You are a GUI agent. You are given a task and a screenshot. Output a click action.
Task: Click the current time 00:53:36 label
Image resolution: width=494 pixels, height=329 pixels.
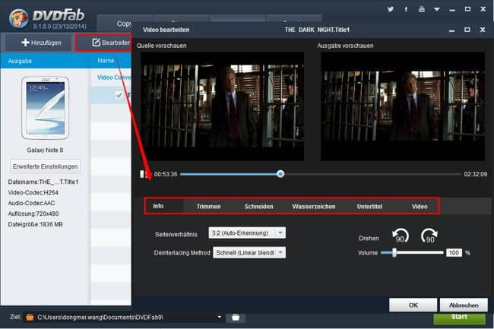[166, 174]
